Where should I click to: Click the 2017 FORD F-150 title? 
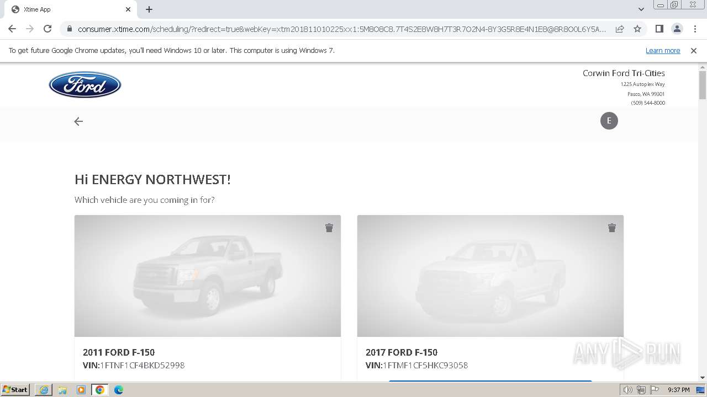[x=402, y=352]
